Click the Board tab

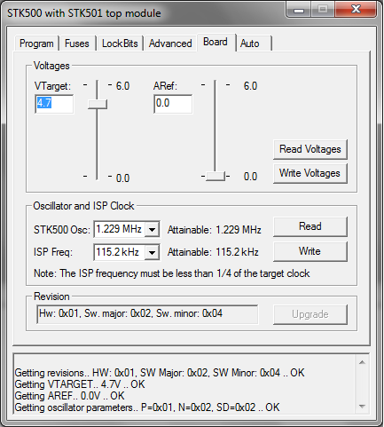tap(216, 42)
